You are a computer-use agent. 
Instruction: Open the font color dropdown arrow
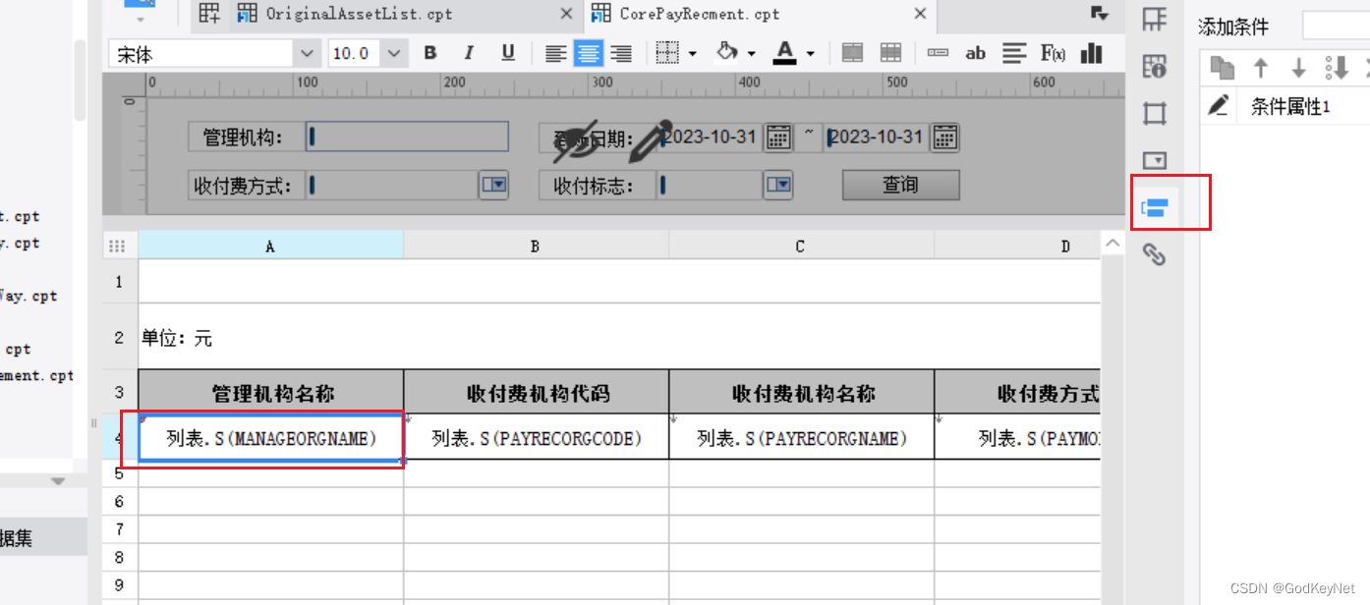811,54
